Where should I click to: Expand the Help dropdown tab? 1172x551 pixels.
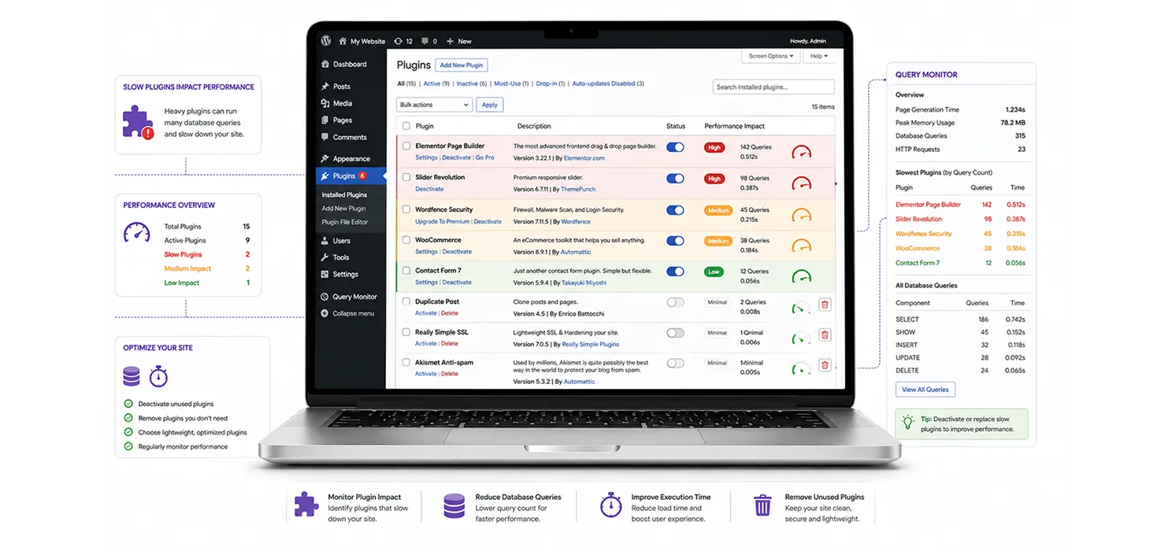coord(818,56)
